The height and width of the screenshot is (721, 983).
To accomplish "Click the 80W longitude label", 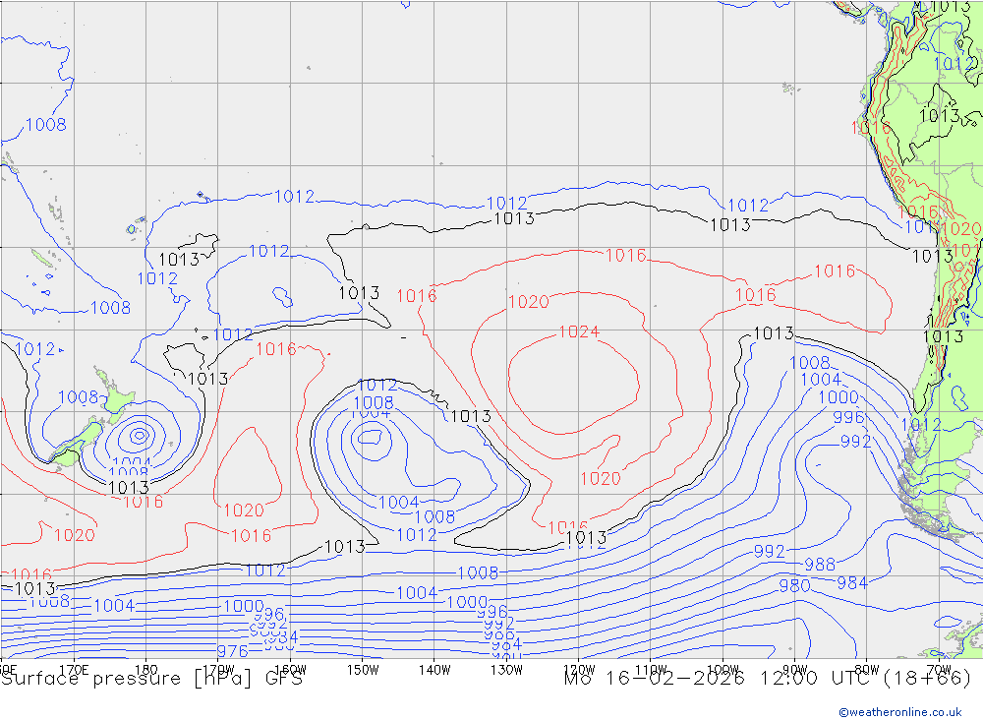I will coord(867,670).
